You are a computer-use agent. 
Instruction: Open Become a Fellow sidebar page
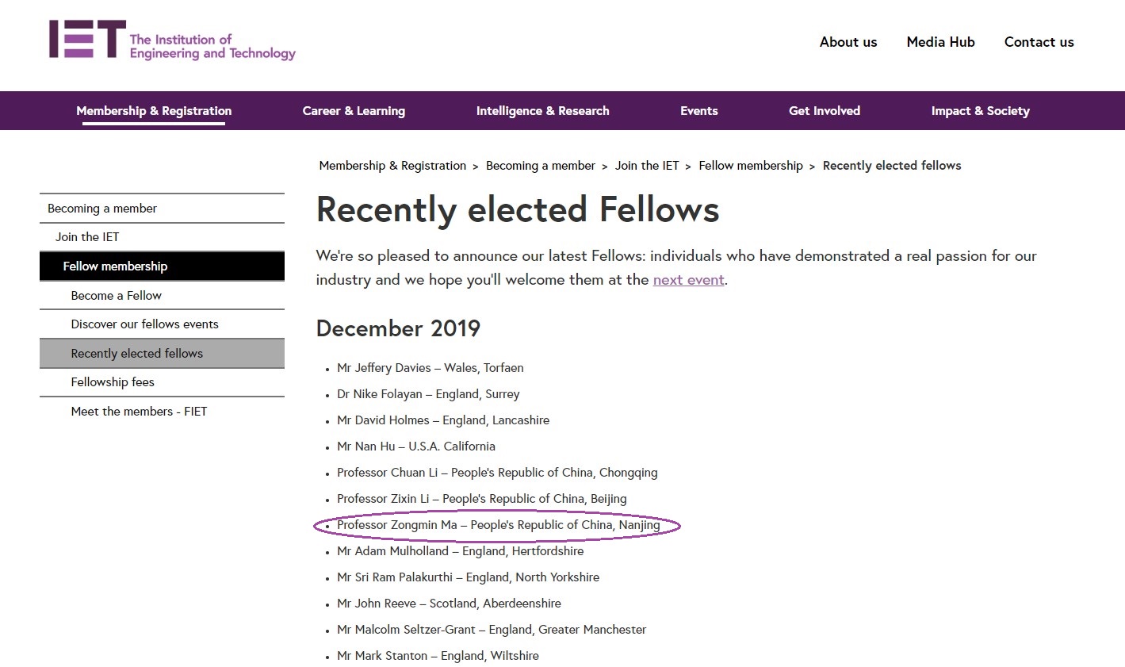pyautogui.click(x=116, y=296)
